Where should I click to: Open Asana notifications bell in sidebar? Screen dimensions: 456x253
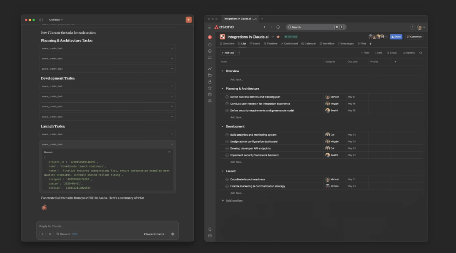(x=210, y=57)
